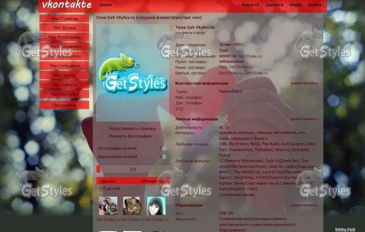Screen dimensions: 365x232
Task: Click the rating bar showing 103
Action: pyautogui.click(x=132, y=170)
